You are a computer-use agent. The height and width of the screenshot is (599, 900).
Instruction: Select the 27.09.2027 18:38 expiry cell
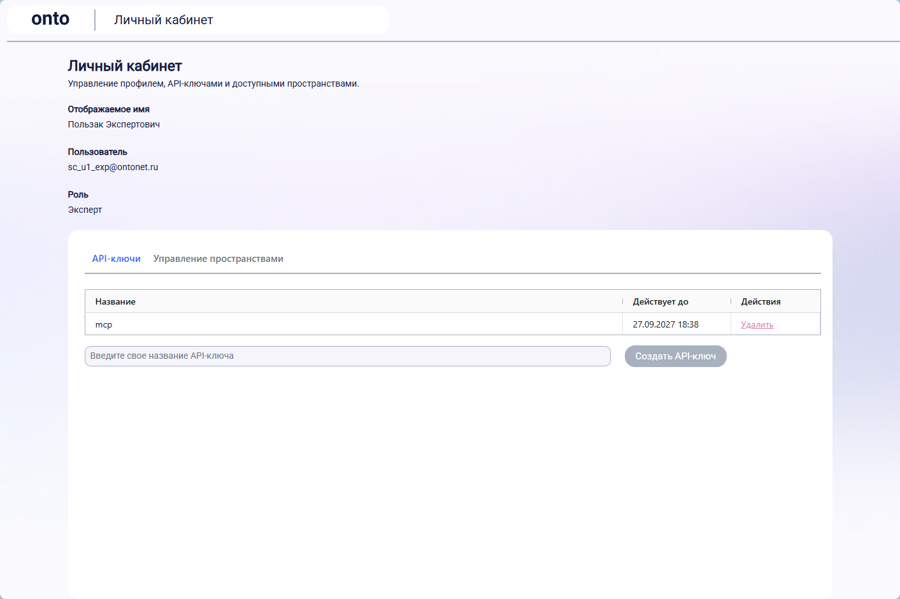coord(676,324)
